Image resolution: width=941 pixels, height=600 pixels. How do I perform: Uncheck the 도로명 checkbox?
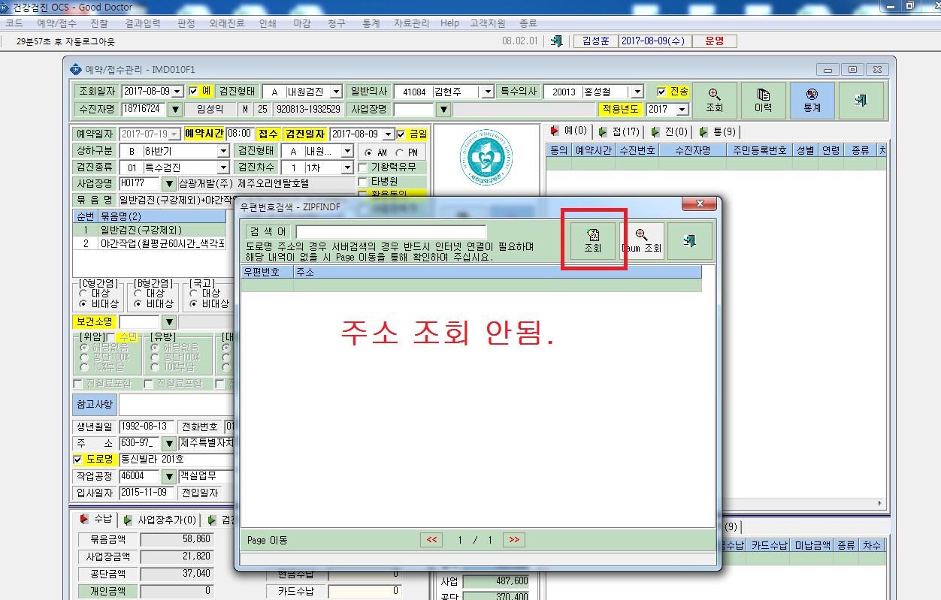78,460
